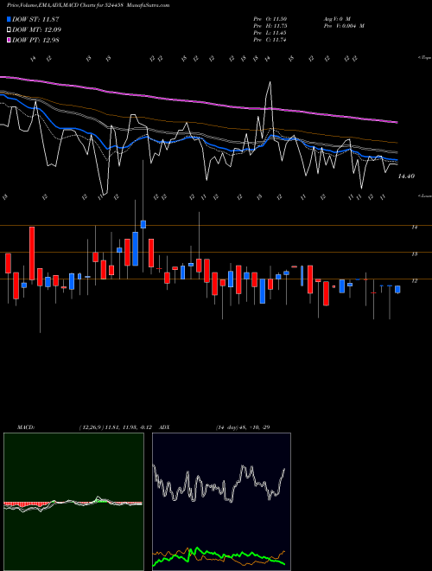Click the 'Pre O: 11.50' value
The height and width of the screenshot is (571, 432).
pyautogui.click(x=270, y=19)
